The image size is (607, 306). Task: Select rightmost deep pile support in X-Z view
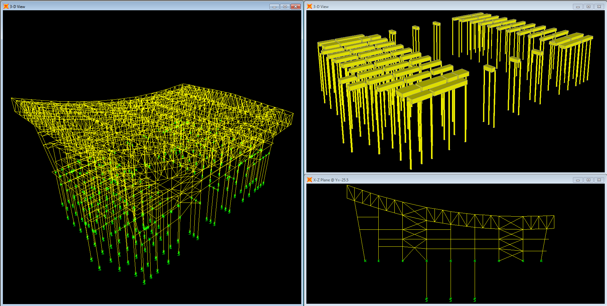coord(475,299)
